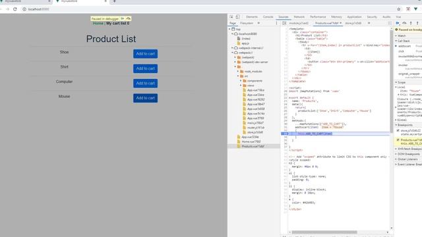Switch to the Application panel

click(354, 17)
